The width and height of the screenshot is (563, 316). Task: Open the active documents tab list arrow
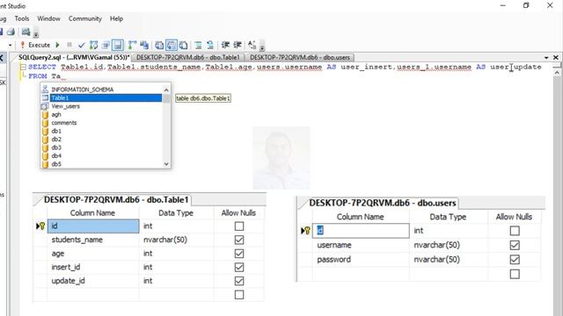[546, 57]
